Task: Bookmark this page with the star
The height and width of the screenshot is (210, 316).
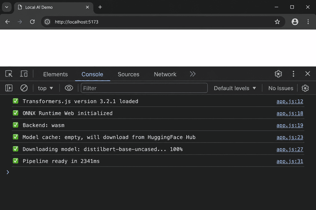Action: click(x=277, y=22)
